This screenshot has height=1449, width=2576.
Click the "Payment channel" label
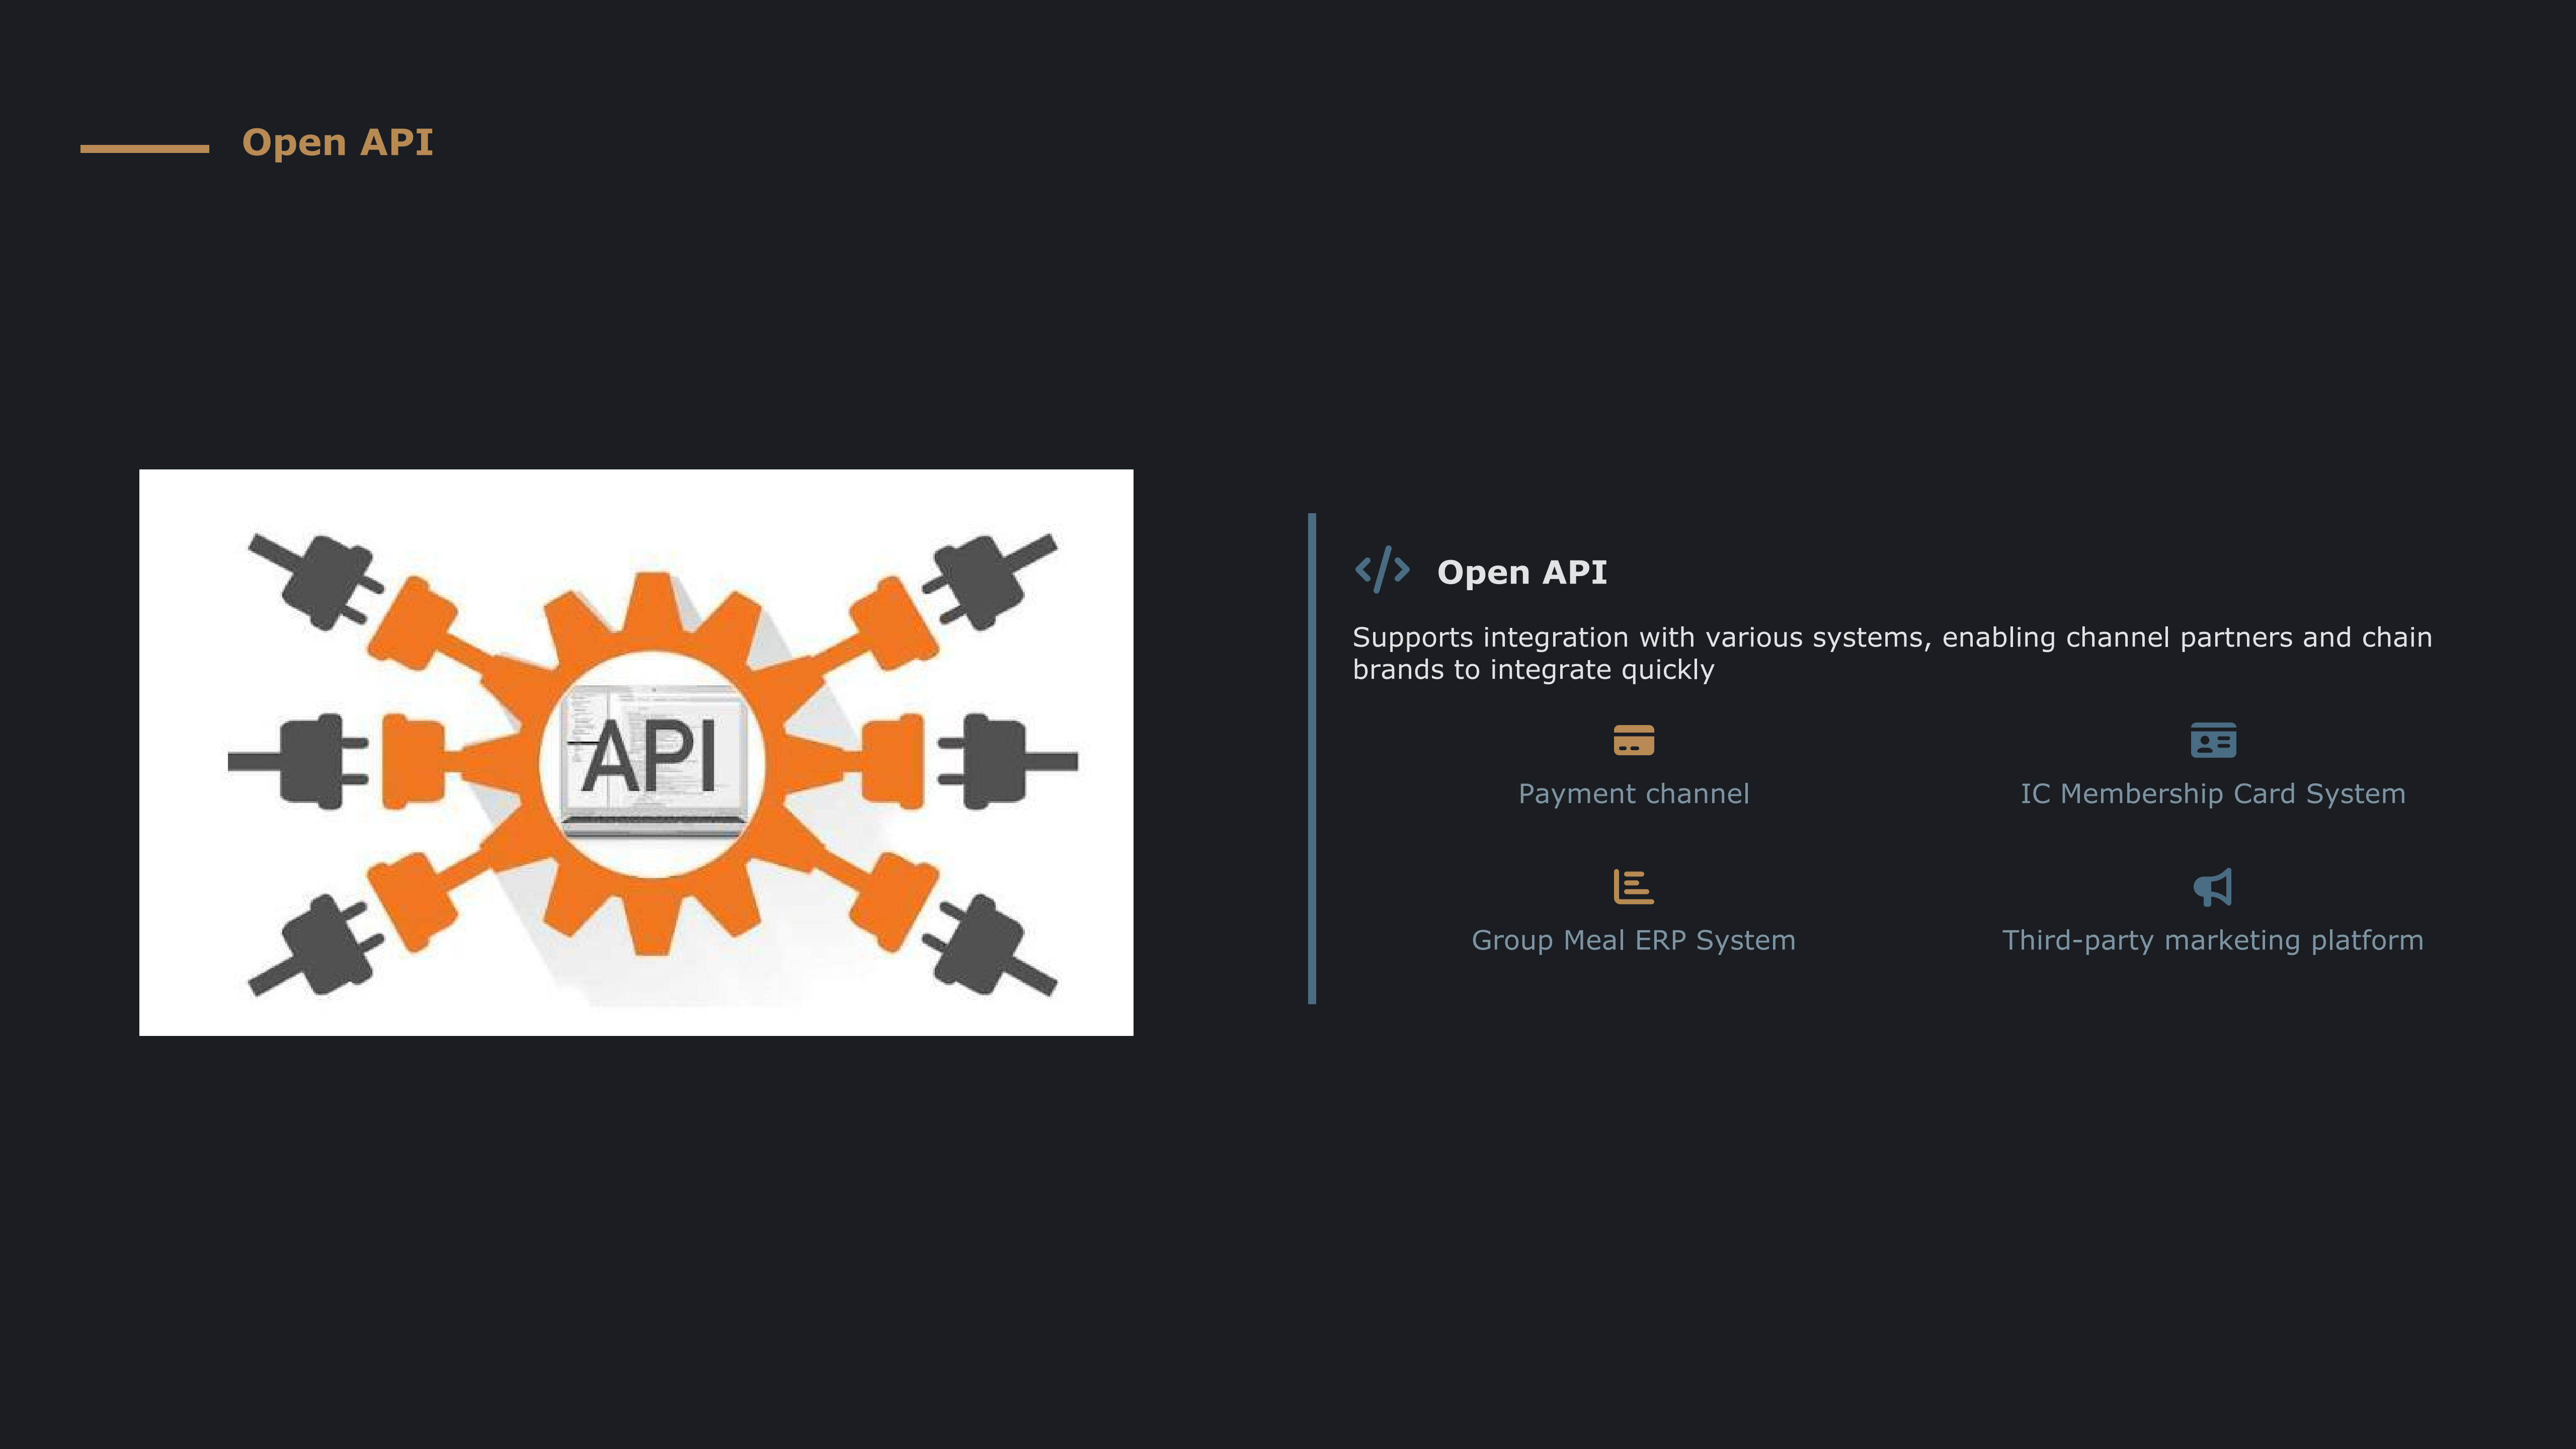point(1633,794)
